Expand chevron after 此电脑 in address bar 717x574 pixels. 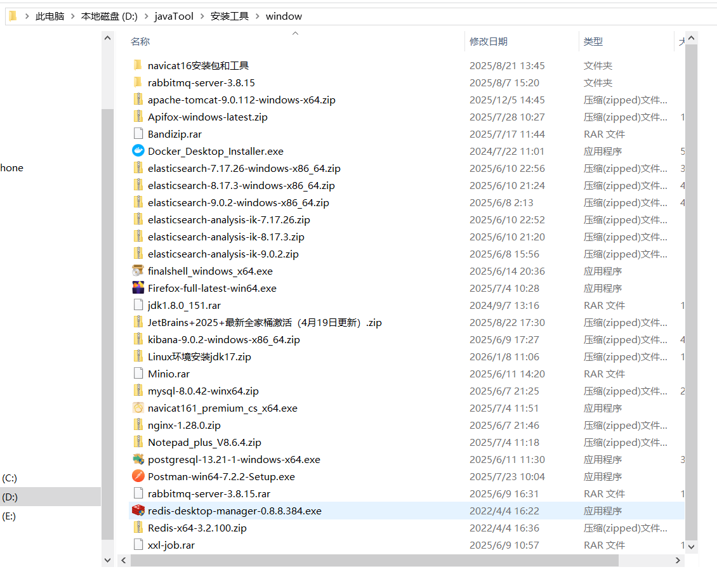72,16
